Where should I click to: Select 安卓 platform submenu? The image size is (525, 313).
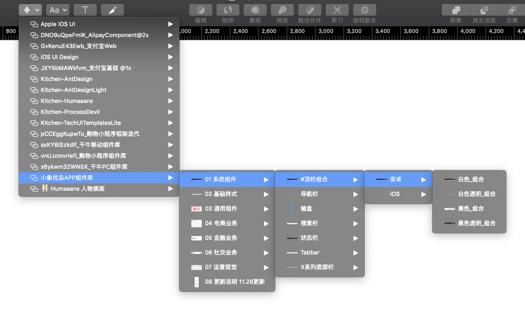(x=398, y=179)
